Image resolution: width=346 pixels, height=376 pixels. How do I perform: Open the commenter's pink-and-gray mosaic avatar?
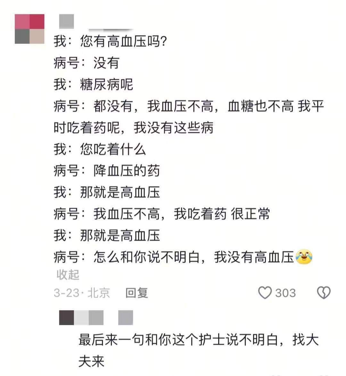point(29,29)
